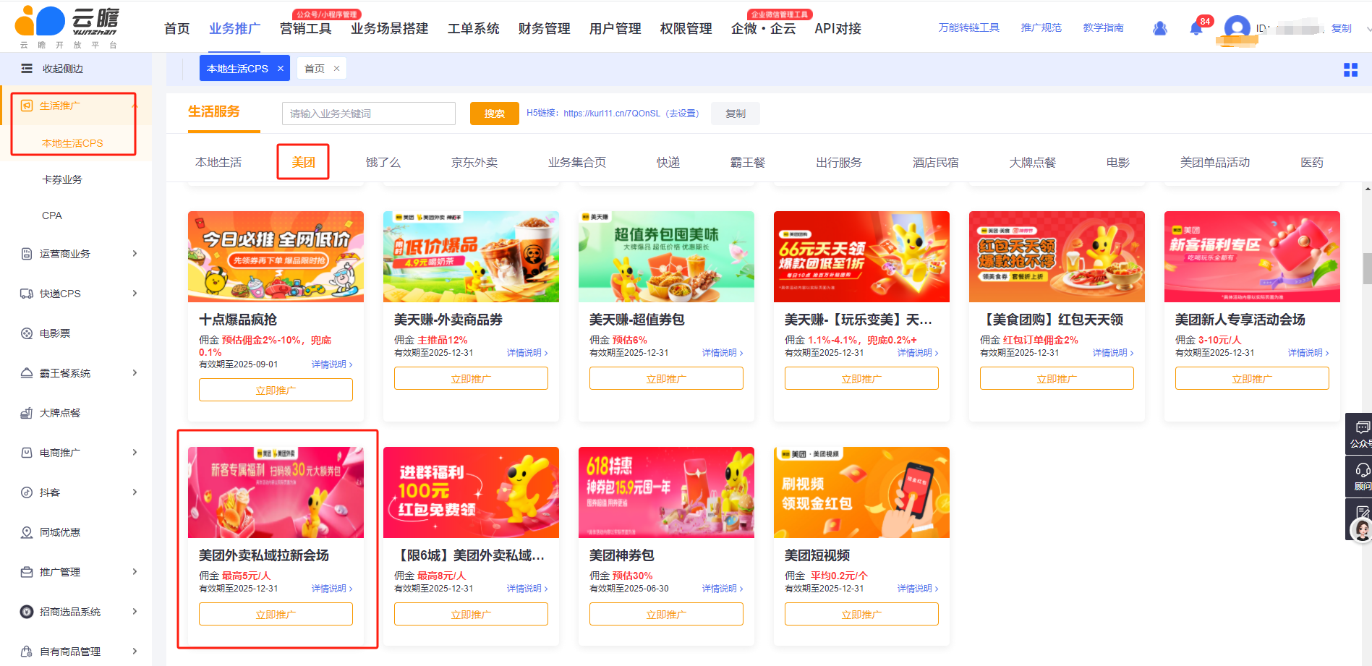Click 立即推广 under 美团短视频
This screenshot has width=1372, height=666.
tap(861, 615)
